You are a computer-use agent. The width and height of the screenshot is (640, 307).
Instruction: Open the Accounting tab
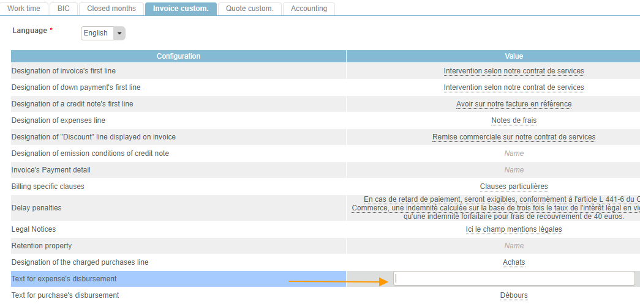pyautogui.click(x=309, y=9)
